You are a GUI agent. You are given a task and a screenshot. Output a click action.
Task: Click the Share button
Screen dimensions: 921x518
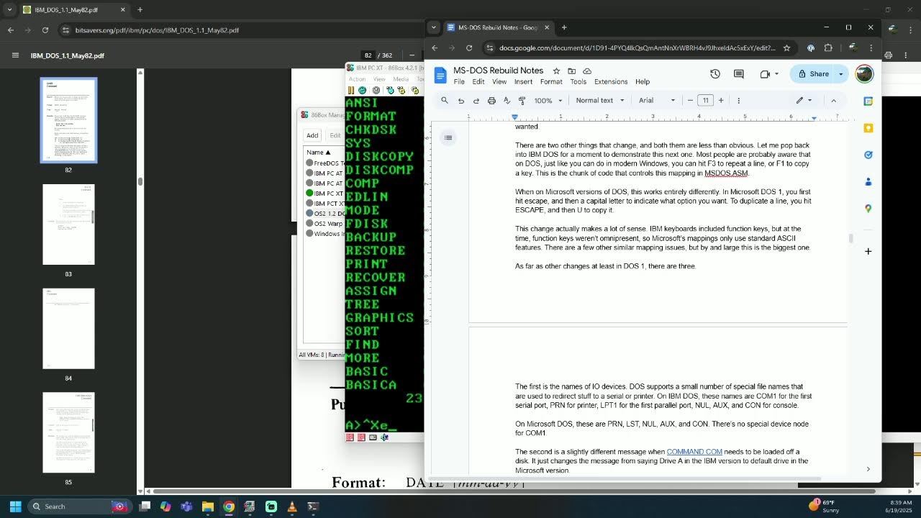coord(813,74)
